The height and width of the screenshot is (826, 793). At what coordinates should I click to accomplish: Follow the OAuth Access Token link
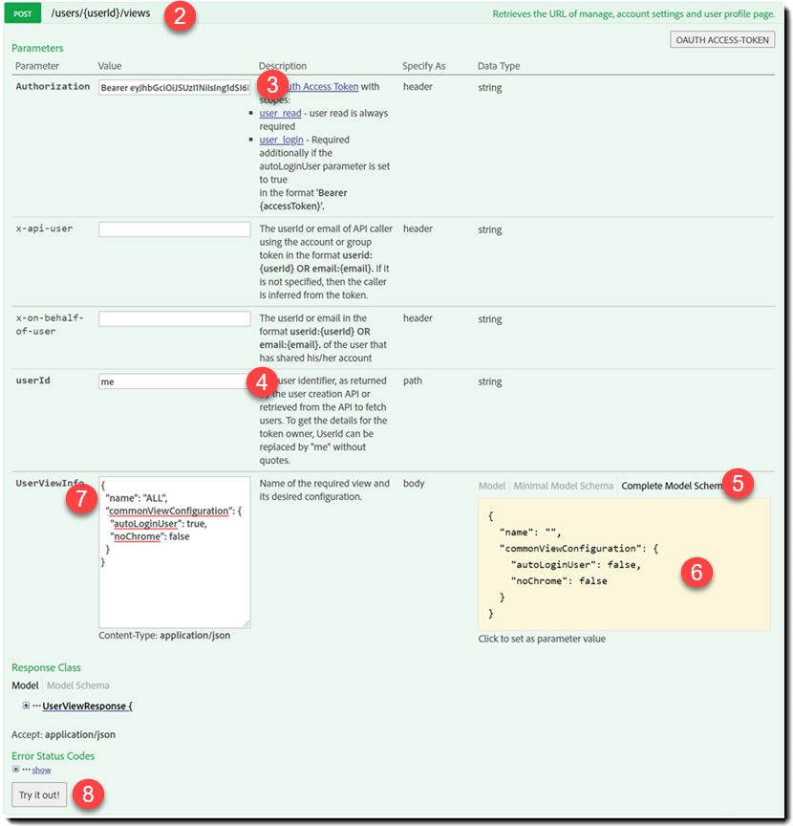pos(322,86)
